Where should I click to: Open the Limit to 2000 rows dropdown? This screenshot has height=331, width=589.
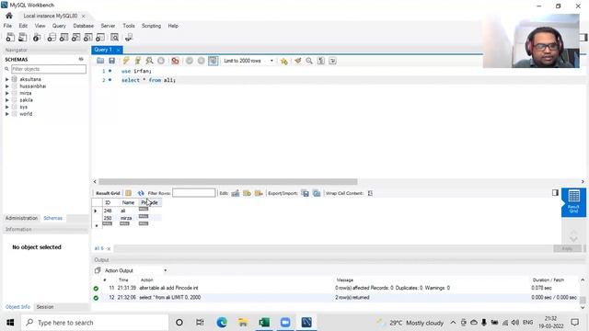[248, 61]
